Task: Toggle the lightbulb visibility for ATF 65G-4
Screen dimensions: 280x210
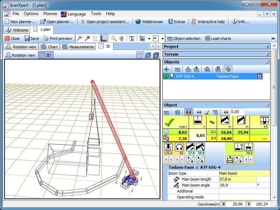Action: tap(172, 76)
